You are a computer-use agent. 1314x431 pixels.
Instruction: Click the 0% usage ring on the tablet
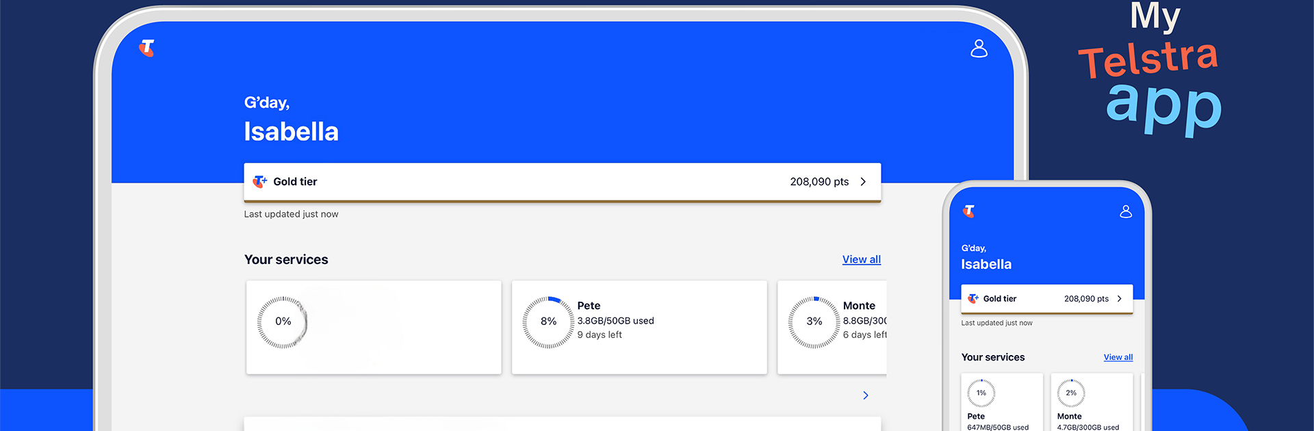283,322
